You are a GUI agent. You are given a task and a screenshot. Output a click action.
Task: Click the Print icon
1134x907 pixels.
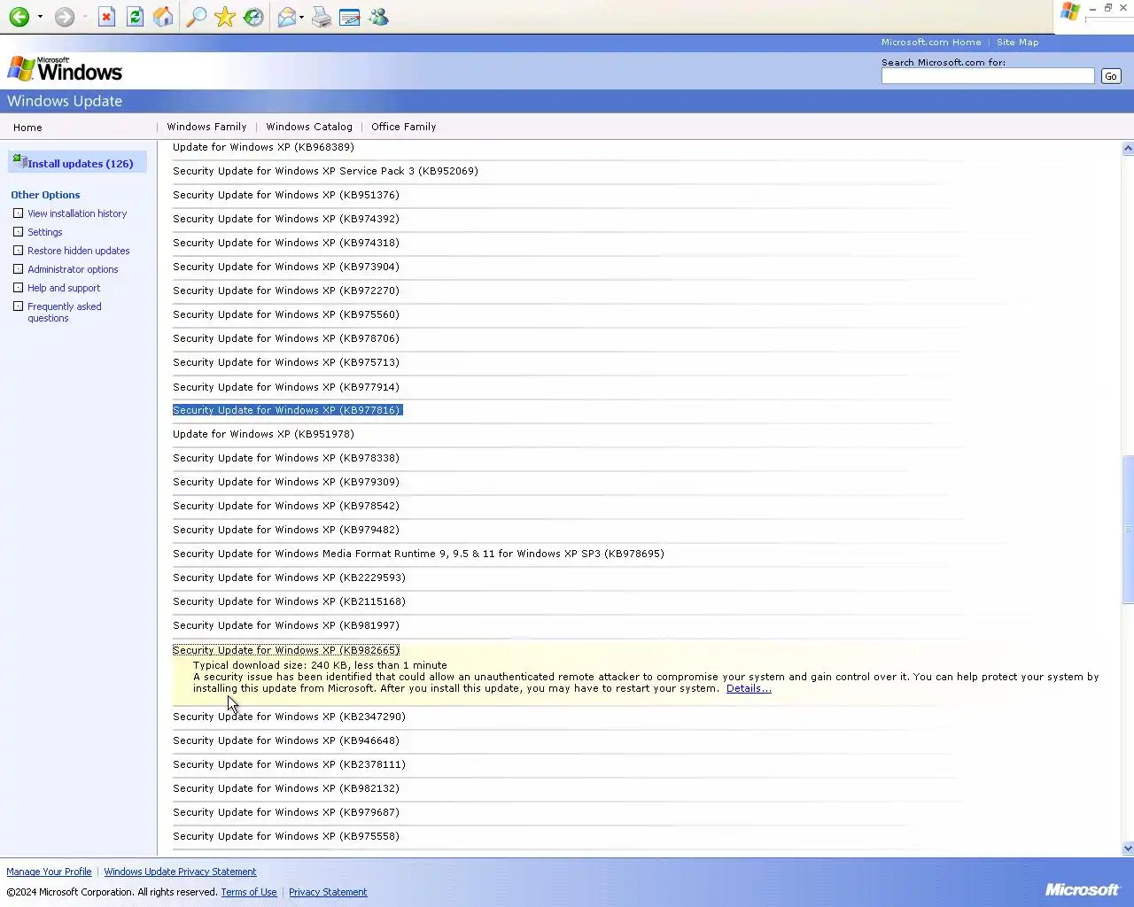[322, 17]
